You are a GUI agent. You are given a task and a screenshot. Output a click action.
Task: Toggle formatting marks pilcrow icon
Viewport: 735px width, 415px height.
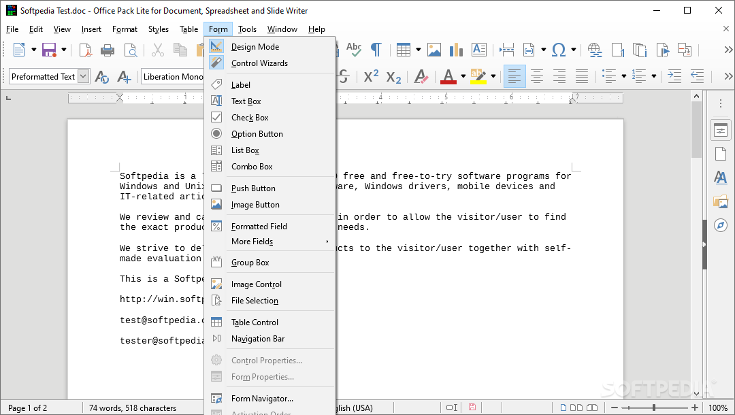pos(376,49)
